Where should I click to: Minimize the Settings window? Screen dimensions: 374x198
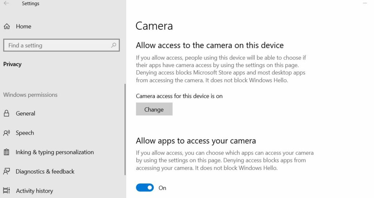365,3
